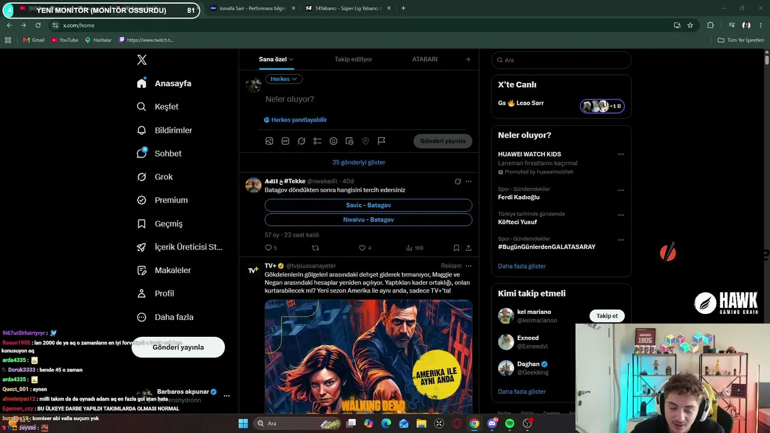Viewport: 770px width, 433px height.
Task: Vote for Nwaivu - Batagov
Action: point(368,220)
